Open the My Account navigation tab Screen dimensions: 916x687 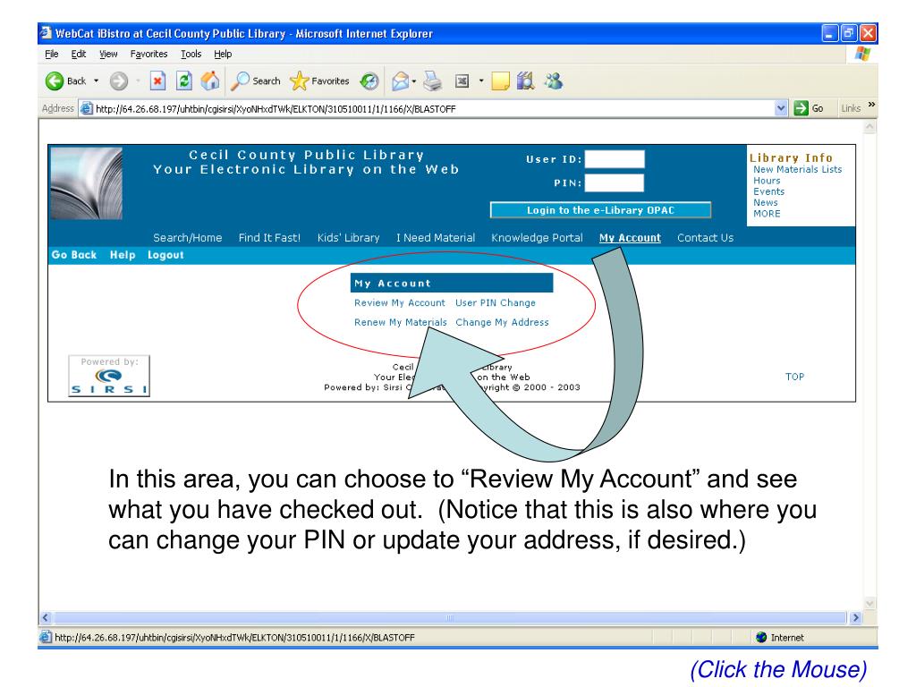point(630,238)
